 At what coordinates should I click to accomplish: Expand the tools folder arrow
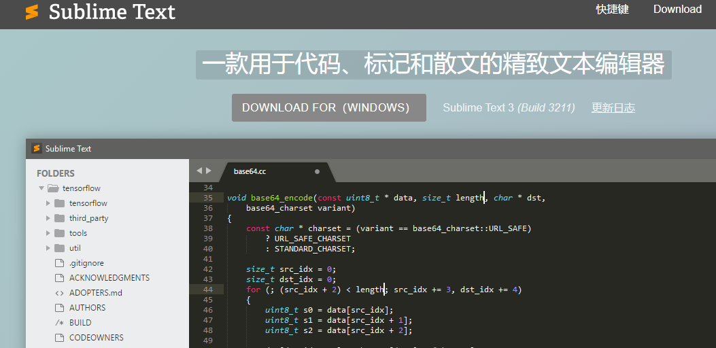coord(48,233)
